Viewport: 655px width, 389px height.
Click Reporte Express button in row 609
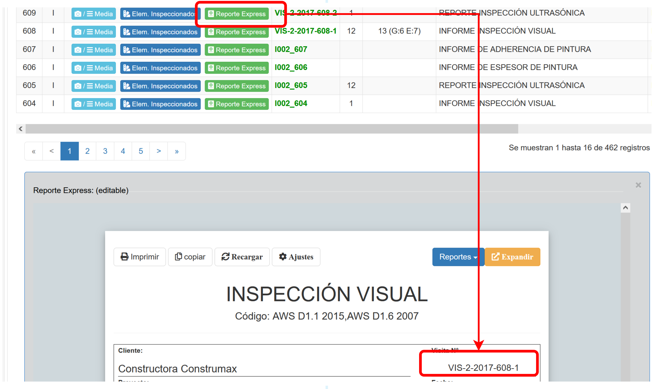(x=237, y=14)
